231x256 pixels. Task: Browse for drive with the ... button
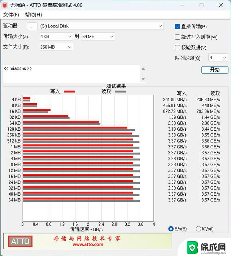click(32, 26)
